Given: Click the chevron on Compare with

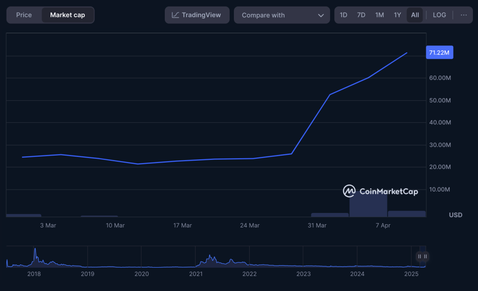Looking at the screenshot, I should 321,14.
